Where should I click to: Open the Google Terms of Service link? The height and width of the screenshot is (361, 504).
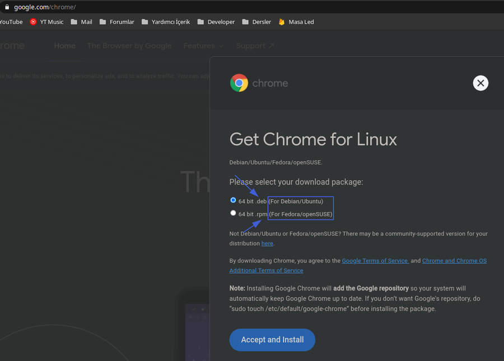[x=375, y=261]
